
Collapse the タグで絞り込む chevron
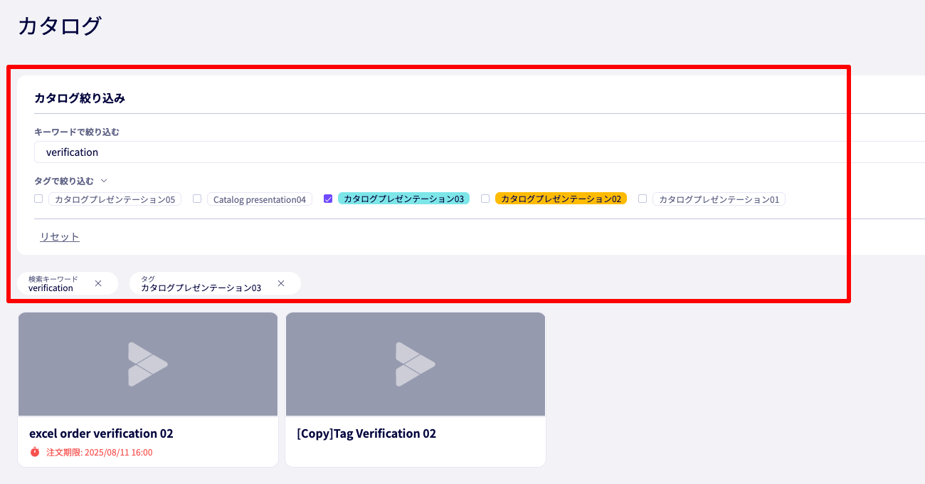tap(104, 181)
